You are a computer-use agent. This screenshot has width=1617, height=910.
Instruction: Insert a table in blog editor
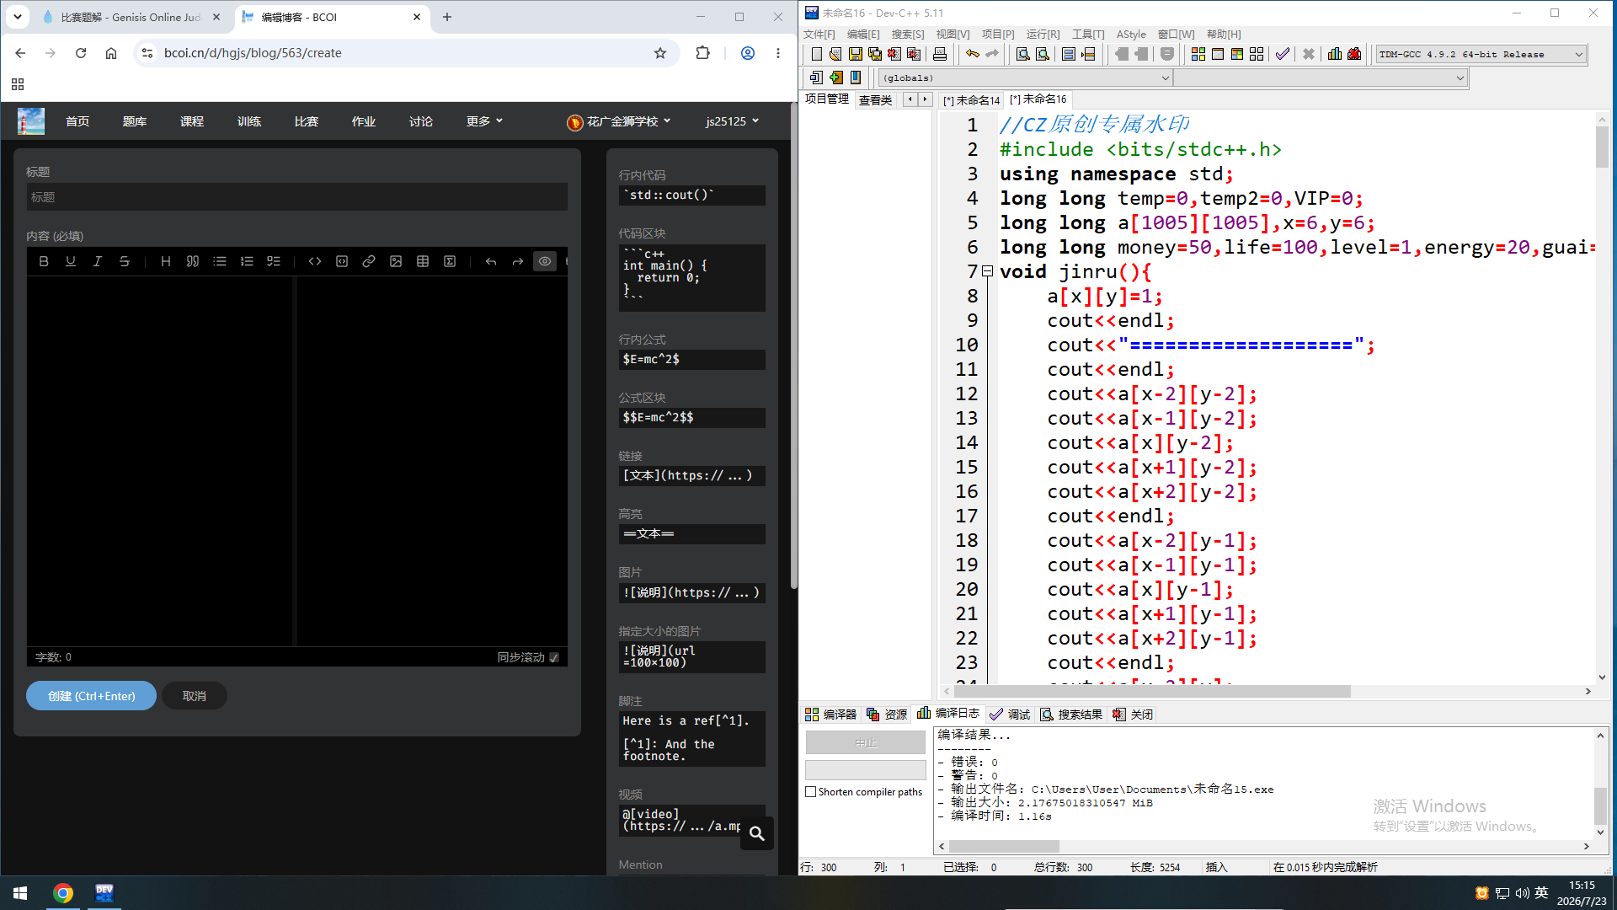(x=423, y=261)
